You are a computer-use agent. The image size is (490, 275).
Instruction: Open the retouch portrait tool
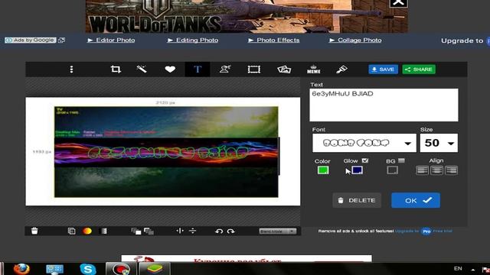(225, 70)
